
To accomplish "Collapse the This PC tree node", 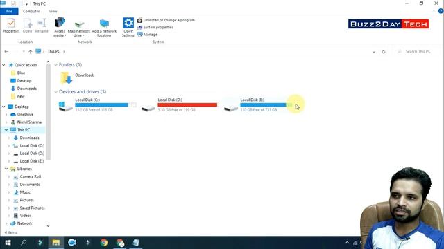I will tap(6, 130).
